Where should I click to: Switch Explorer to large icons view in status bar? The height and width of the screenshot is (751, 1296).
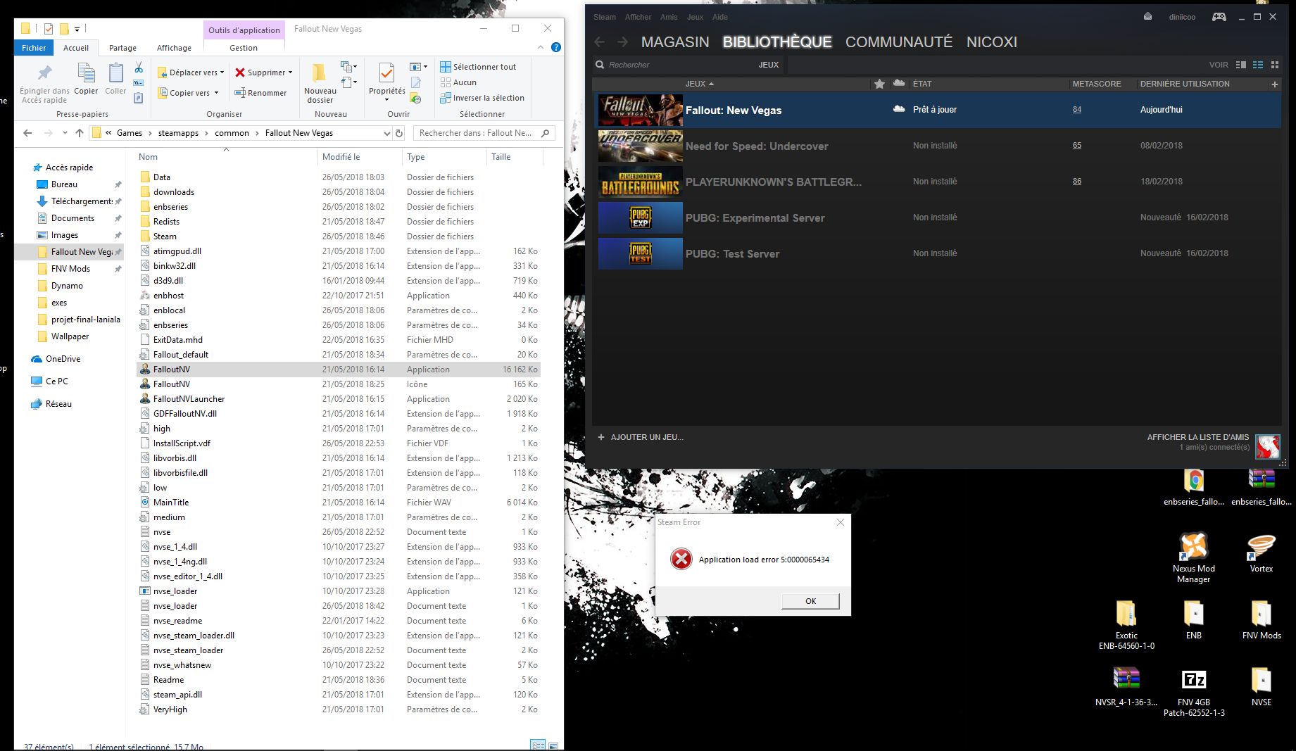(x=553, y=745)
